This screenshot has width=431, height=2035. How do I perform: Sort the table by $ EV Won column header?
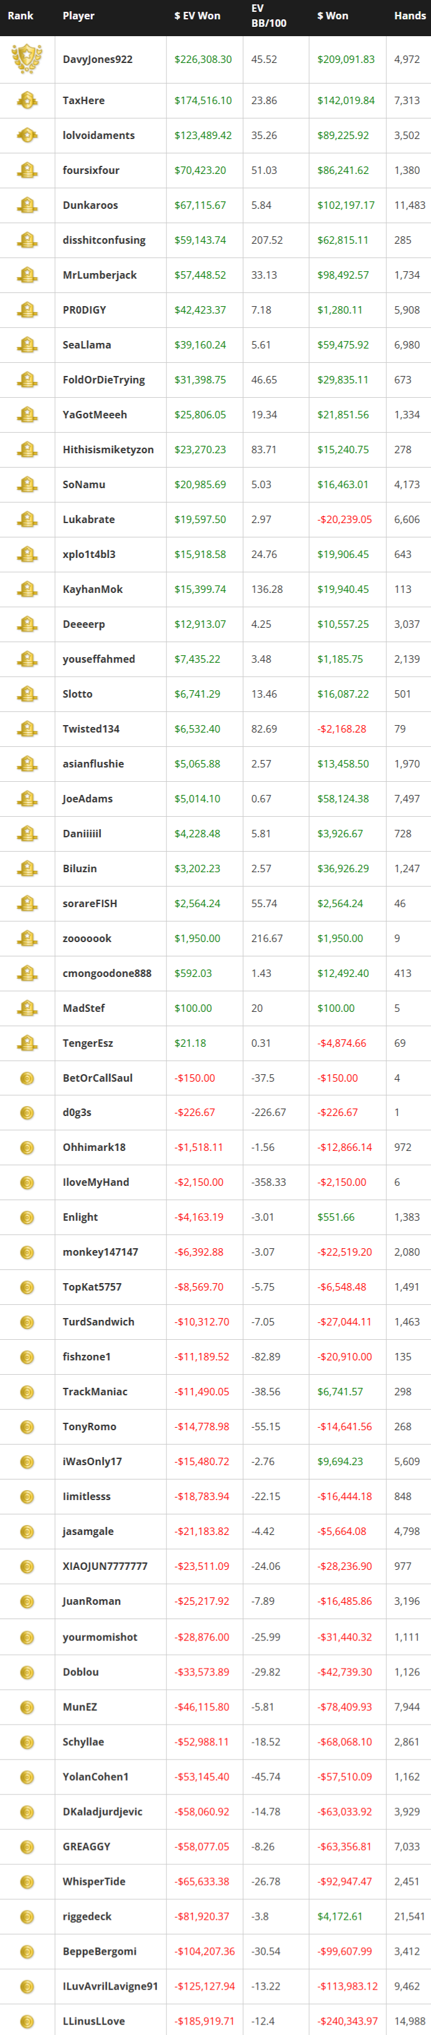pos(197,16)
